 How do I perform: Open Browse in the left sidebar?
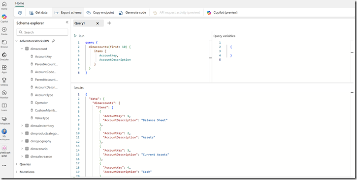point(4,44)
